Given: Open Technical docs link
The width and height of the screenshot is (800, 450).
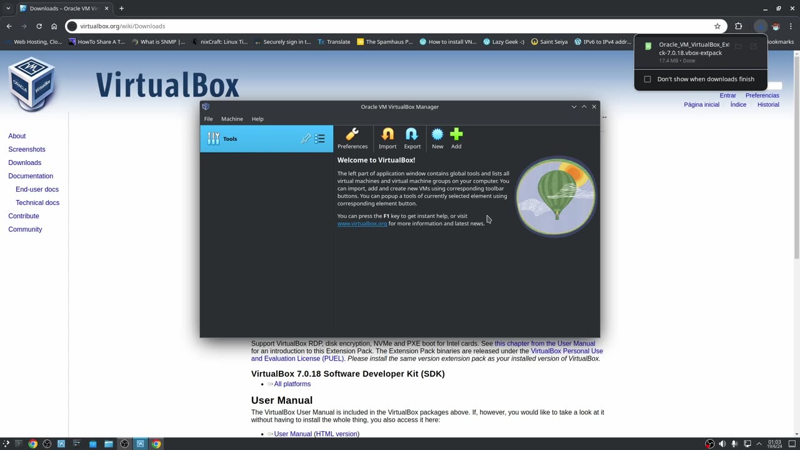Looking at the screenshot, I should coord(37,202).
